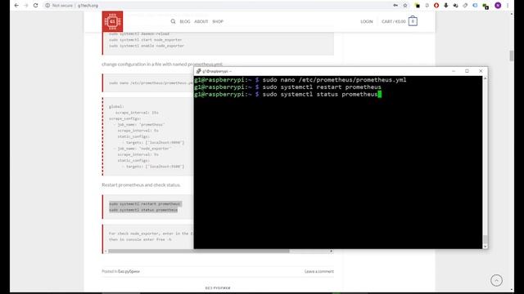Viewport: 524px width, 294px height.
Task: Click the terminal scrollbar down arrow
Action: tap(486, 247)
